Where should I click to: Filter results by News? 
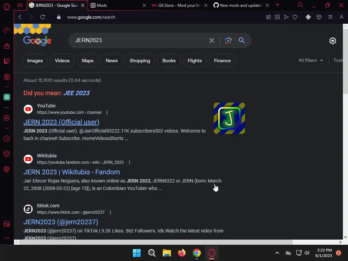click(x=111, y=60)
